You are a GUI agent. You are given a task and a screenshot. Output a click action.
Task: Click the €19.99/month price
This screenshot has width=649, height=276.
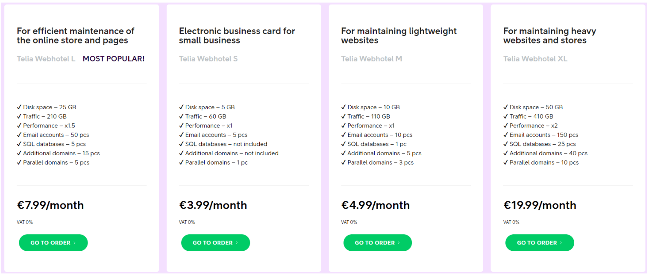(540, 205)
